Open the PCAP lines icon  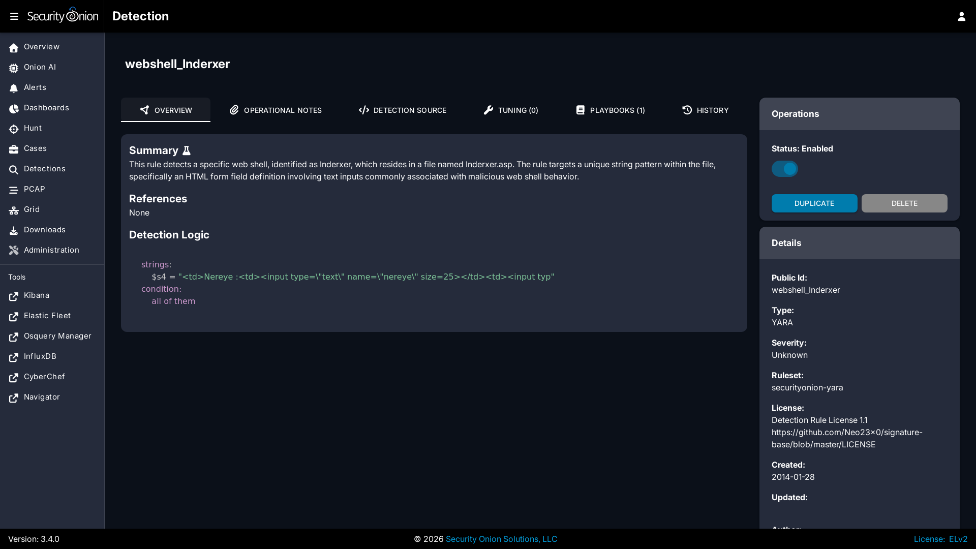[x=14, y=190]
